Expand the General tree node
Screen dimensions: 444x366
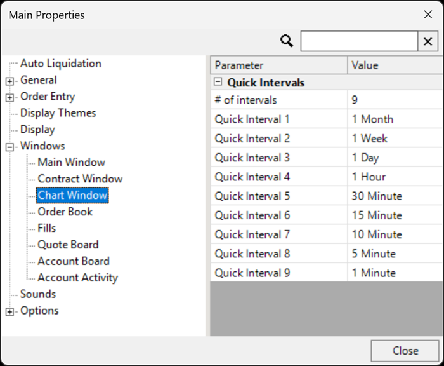10,81
